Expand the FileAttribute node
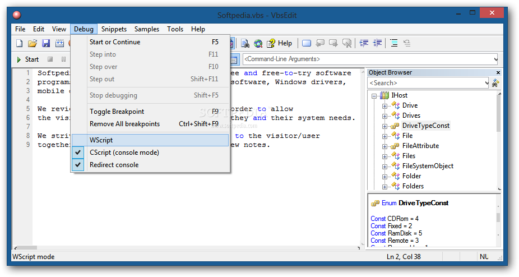The height and width of the screenshot is (277, 519). pyautogui.click(x=384, y=146)
